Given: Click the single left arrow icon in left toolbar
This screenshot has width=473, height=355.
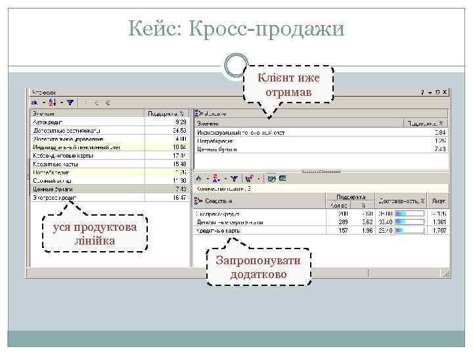Looking at the screenshot, I should point(97,103).
